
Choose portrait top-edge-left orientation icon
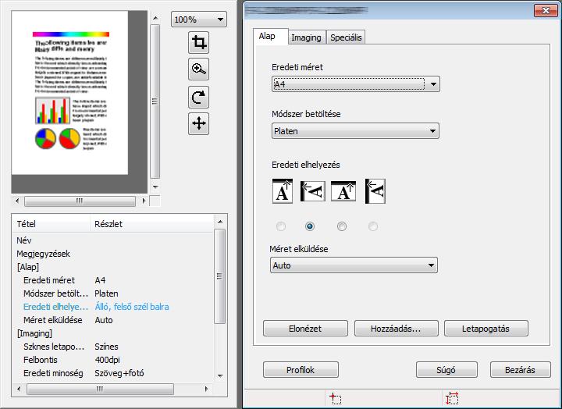(x=312, y=191)
